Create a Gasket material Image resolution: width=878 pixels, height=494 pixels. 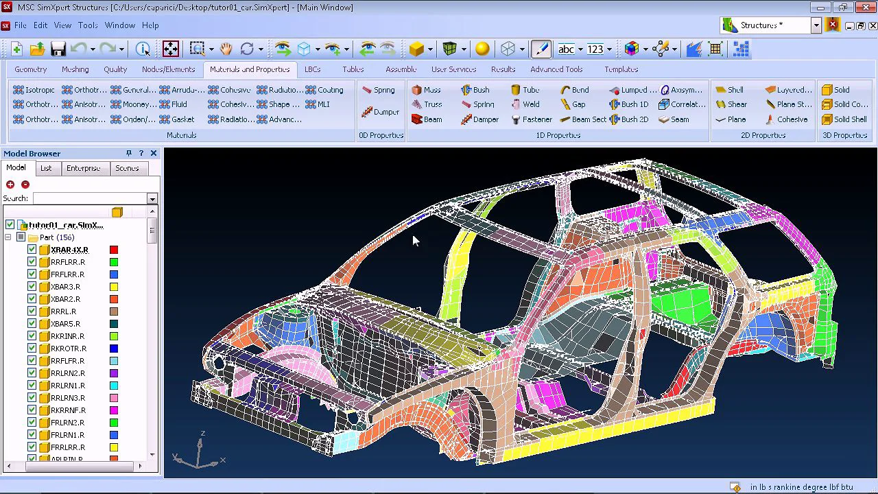(x=177, y=119)
